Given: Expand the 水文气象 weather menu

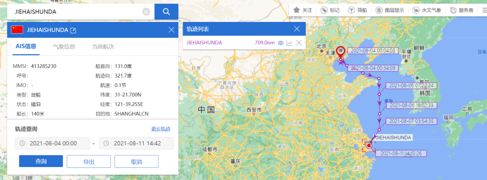Looking at the screenshot, I should pyautogui.click(x=413, y=10).
